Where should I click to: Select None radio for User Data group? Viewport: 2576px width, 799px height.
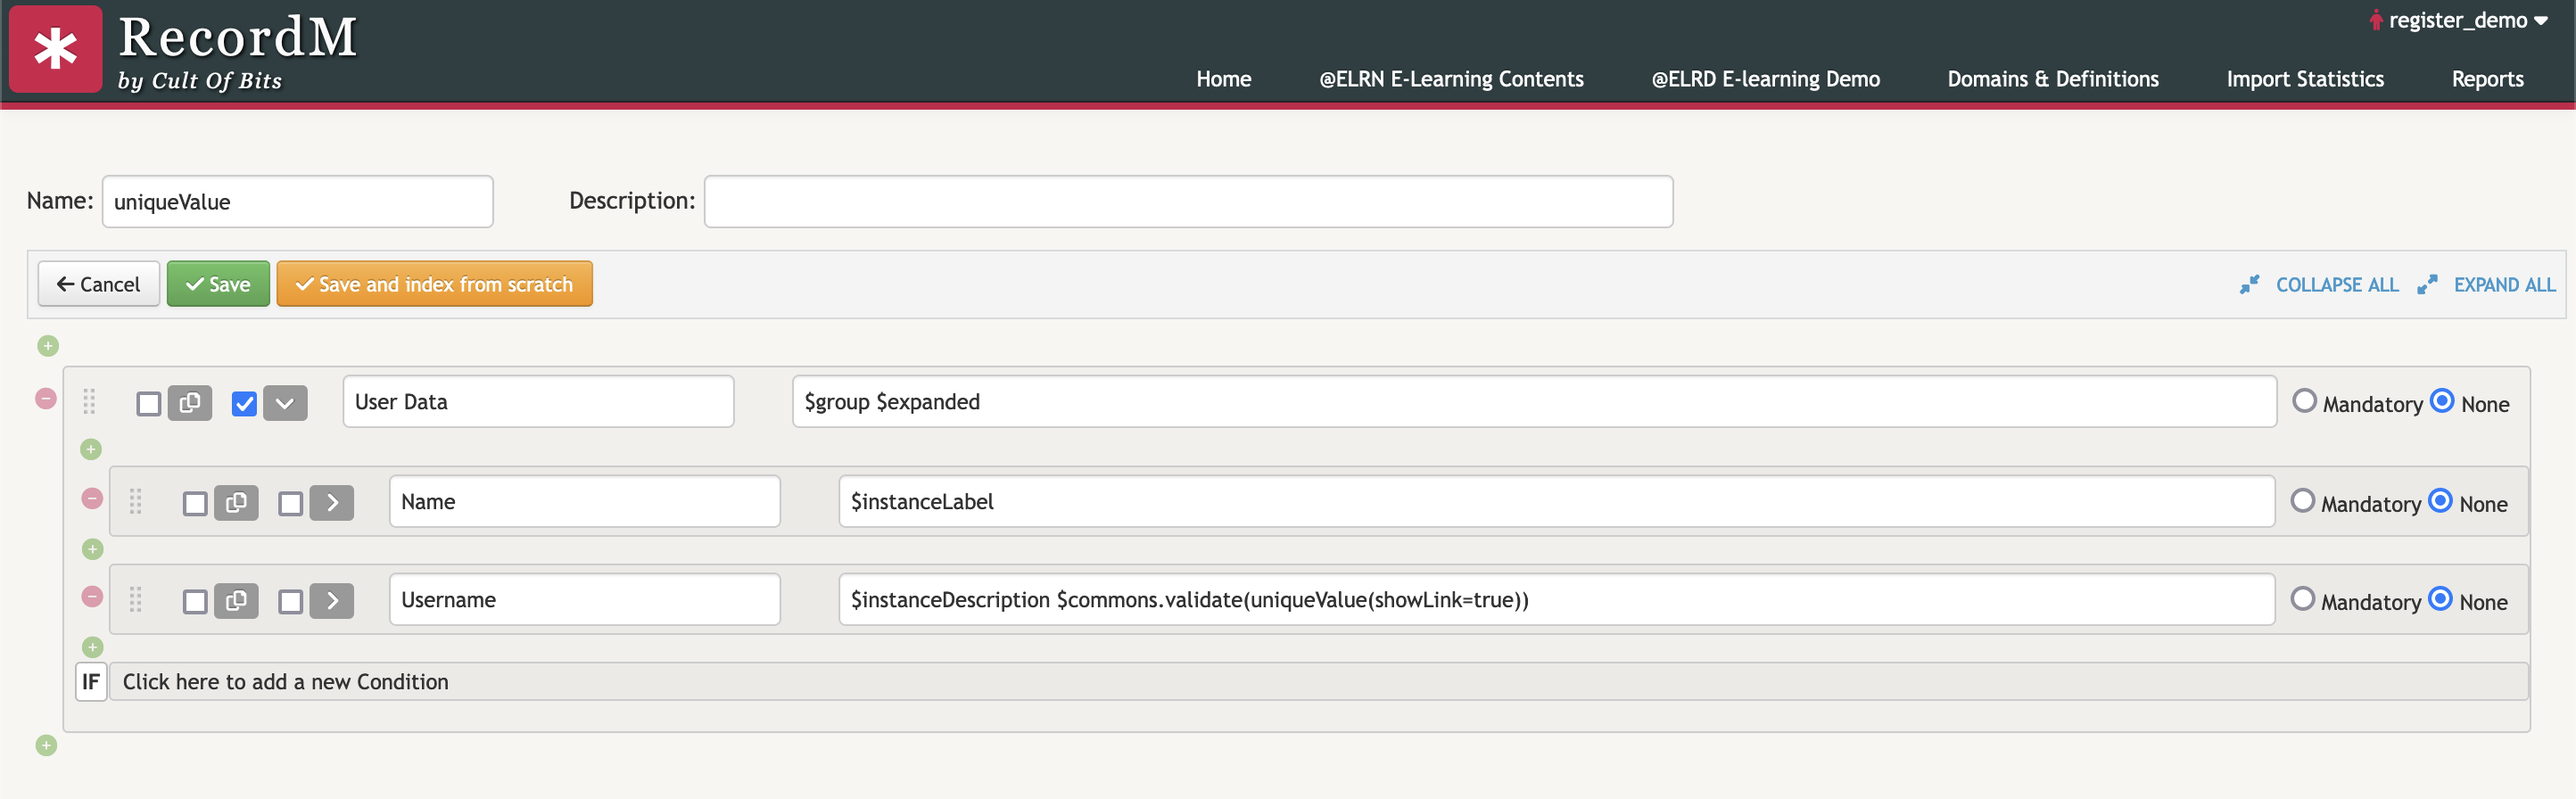click(2442, 401)
